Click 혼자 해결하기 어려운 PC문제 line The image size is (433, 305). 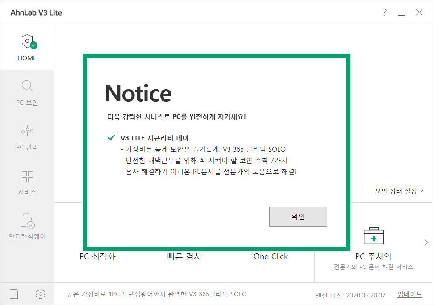tap(208, 172)
